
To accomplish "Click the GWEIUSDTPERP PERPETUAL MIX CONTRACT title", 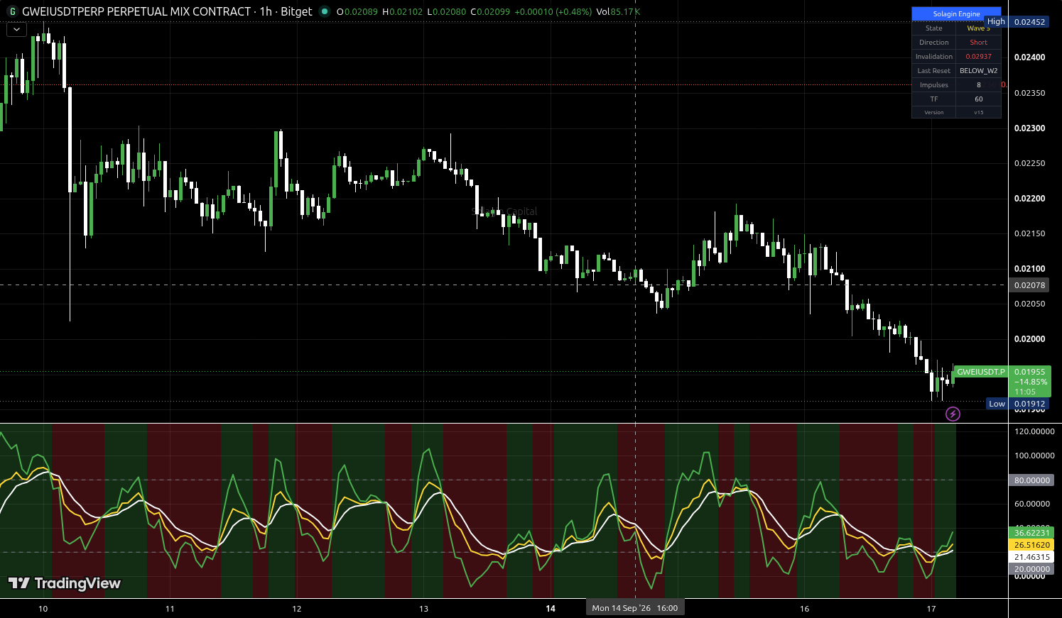I will (x=136, y=11).
